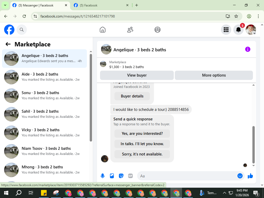Viewport: 264px width, 198px height.
Task: Click browser back arrow
Action: point(6,16)
